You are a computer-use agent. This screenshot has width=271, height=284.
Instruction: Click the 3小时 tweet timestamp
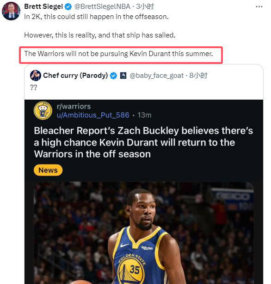(145, 6)
